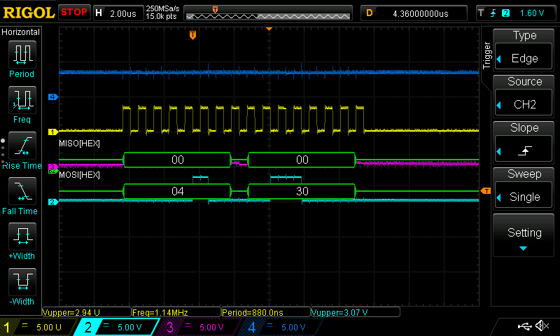Click the Freq=1.14MHz measurement result
The width and height of the screenshot is (560, 336).
(x=176, y=312)
